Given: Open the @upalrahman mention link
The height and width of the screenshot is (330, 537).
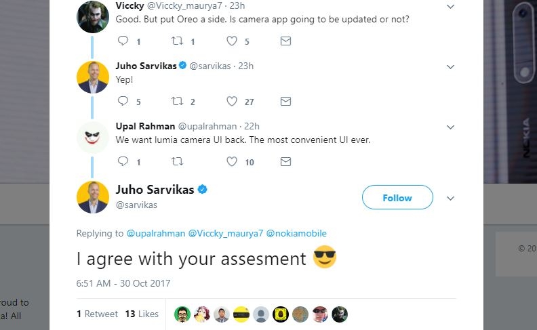Looking at the screenshot, I should coord(156,234).
